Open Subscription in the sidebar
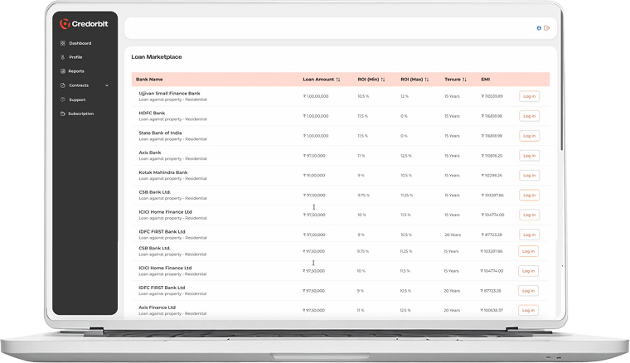The height and width of the screenshot is (363, 630). point(77,114)
